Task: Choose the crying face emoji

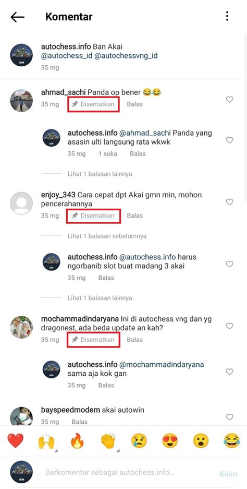Action: [x=139, y=442]
